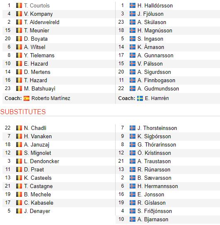Select A. Finnbogason in Iceland lineup
The image size is (220, 225).
pyautogui.click(x=156, y=81)
